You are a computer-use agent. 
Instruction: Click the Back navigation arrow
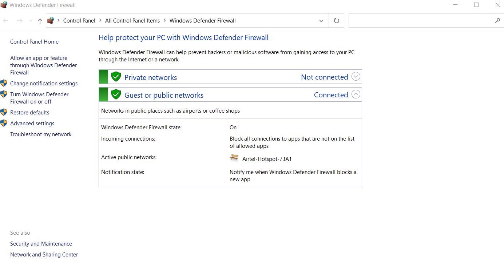[6, 21]
